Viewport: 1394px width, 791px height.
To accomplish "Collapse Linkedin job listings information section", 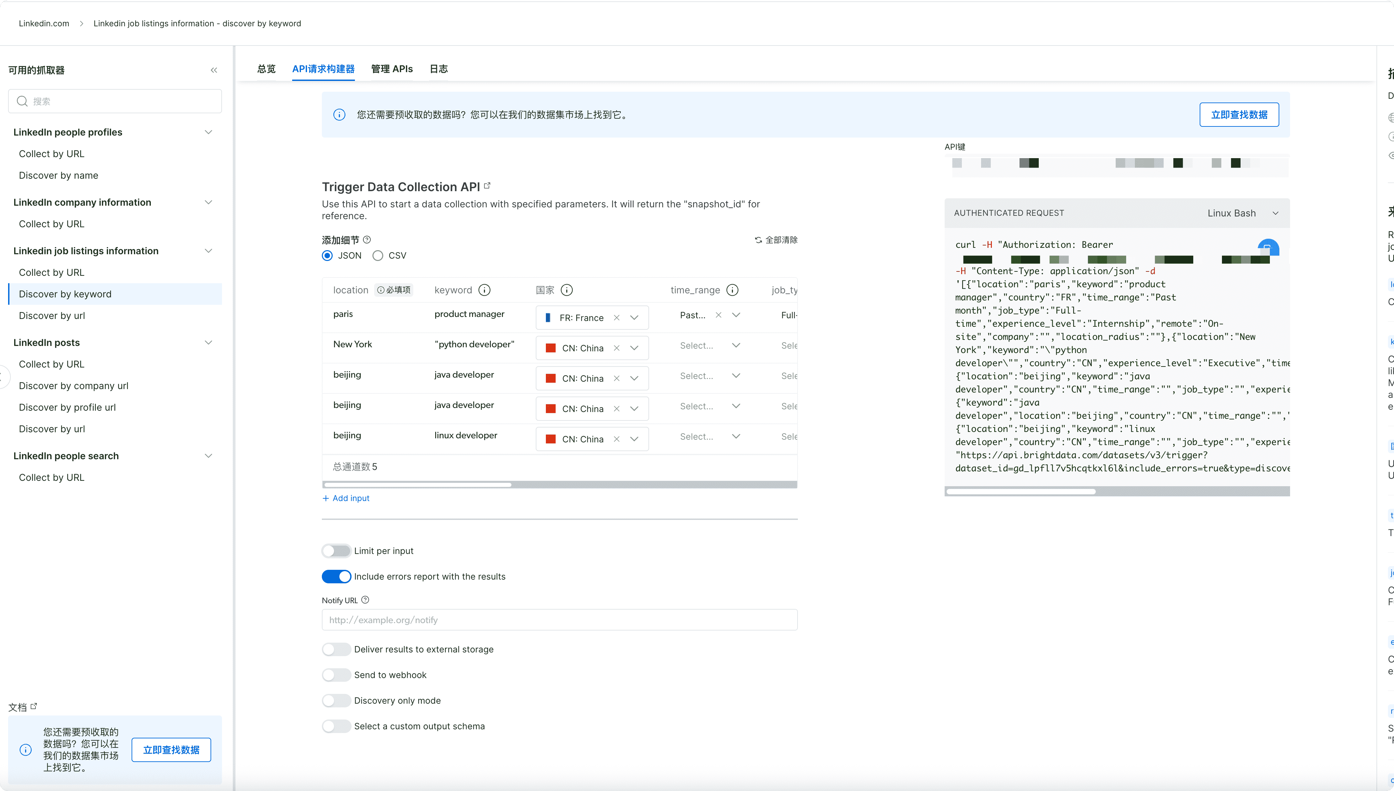I will coord(208,251).
